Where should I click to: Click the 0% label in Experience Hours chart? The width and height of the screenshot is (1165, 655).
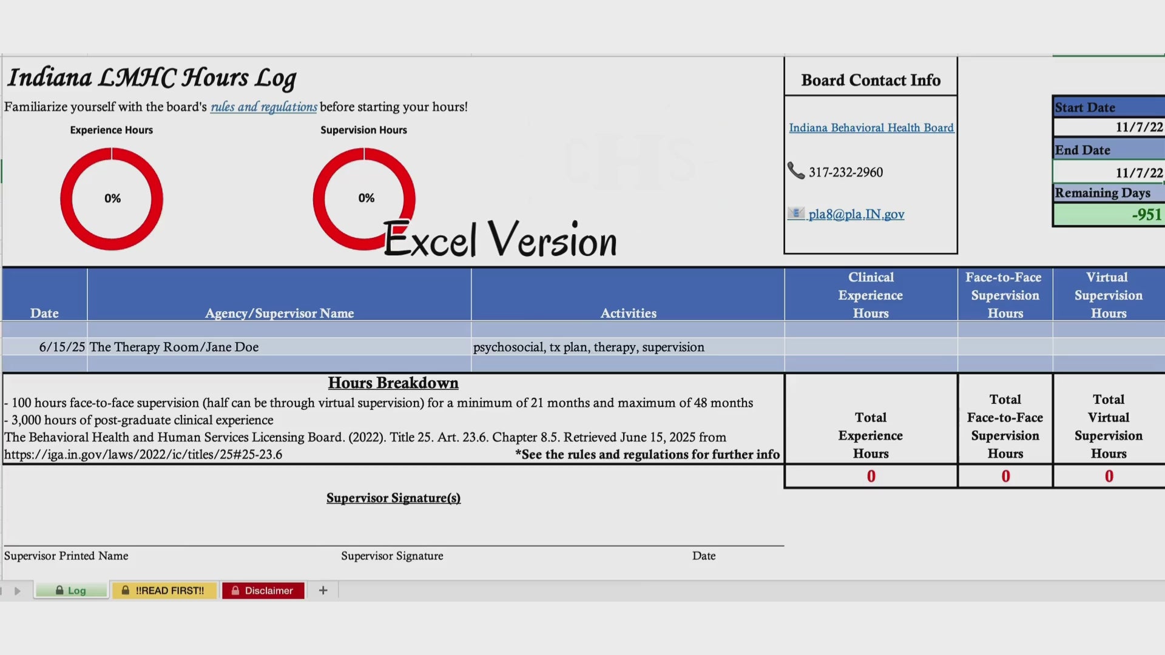pyautogui.click(x=112, y=198)
